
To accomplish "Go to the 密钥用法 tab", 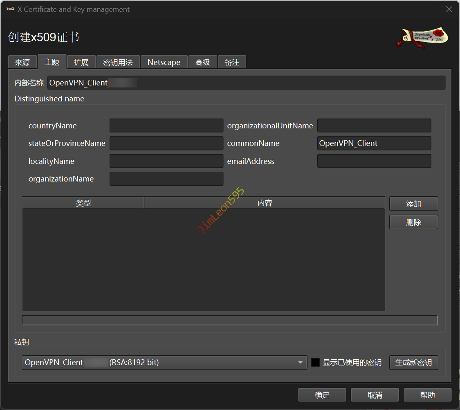I will coord(118,62).
